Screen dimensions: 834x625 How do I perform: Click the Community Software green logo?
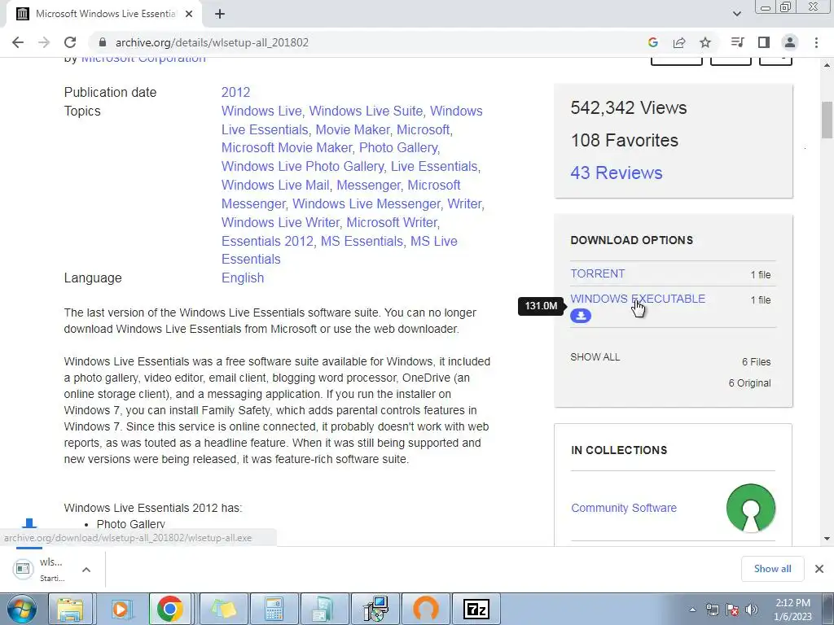pos(750,508)
